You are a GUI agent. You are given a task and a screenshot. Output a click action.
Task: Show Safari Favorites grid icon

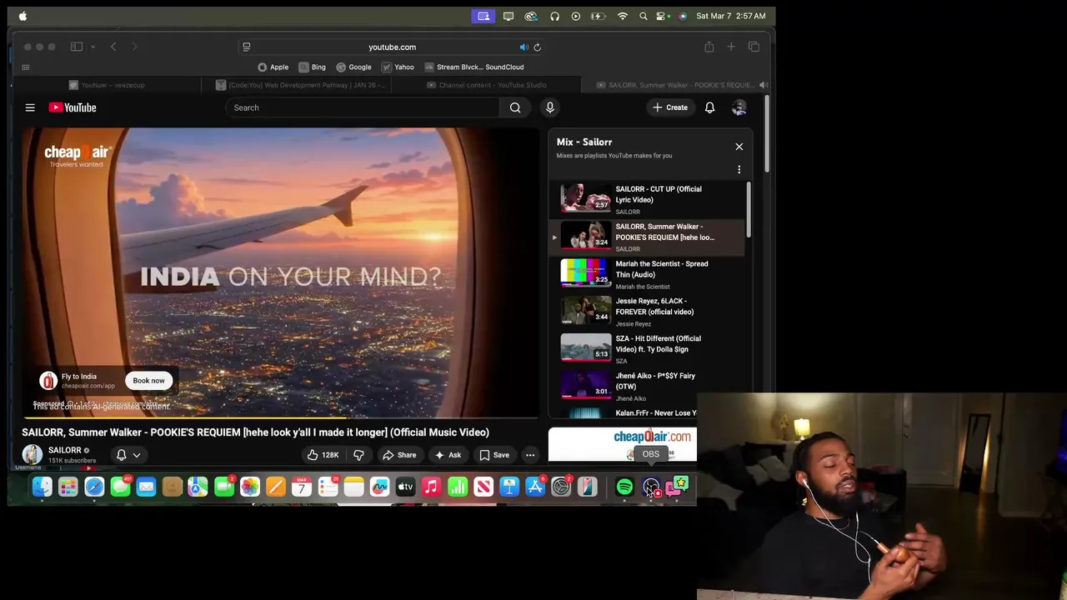pos(26,67)
